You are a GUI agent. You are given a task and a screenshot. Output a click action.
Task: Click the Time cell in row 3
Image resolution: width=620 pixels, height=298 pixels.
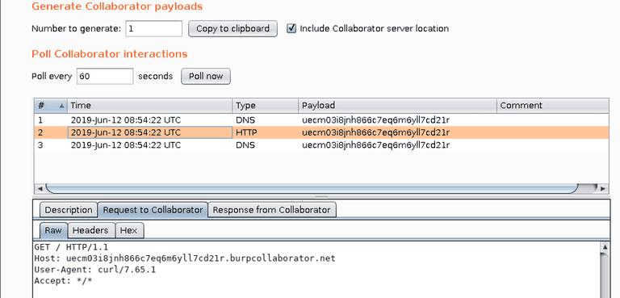click(150, 145)
